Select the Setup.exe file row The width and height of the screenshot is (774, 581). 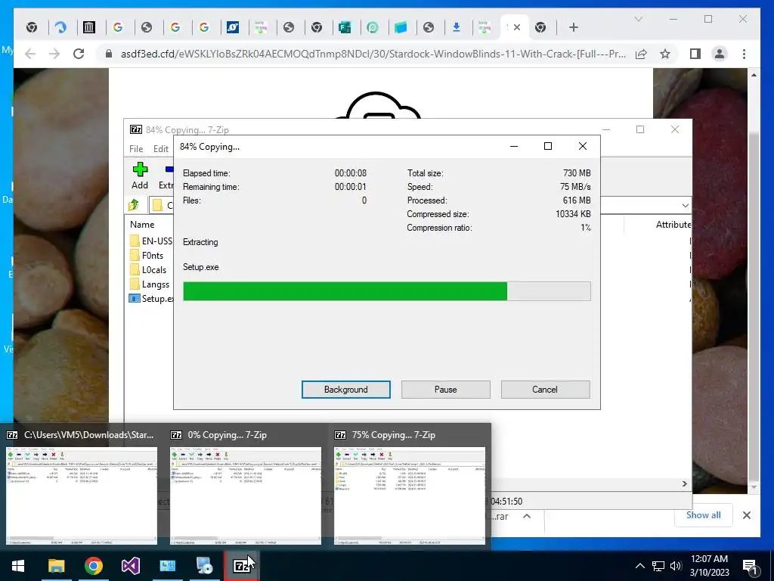(x=150, y=298)
